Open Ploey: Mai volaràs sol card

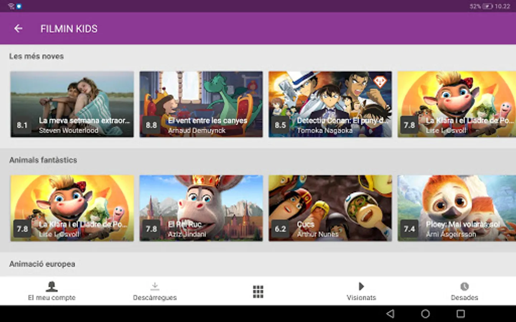click(457, 208)
